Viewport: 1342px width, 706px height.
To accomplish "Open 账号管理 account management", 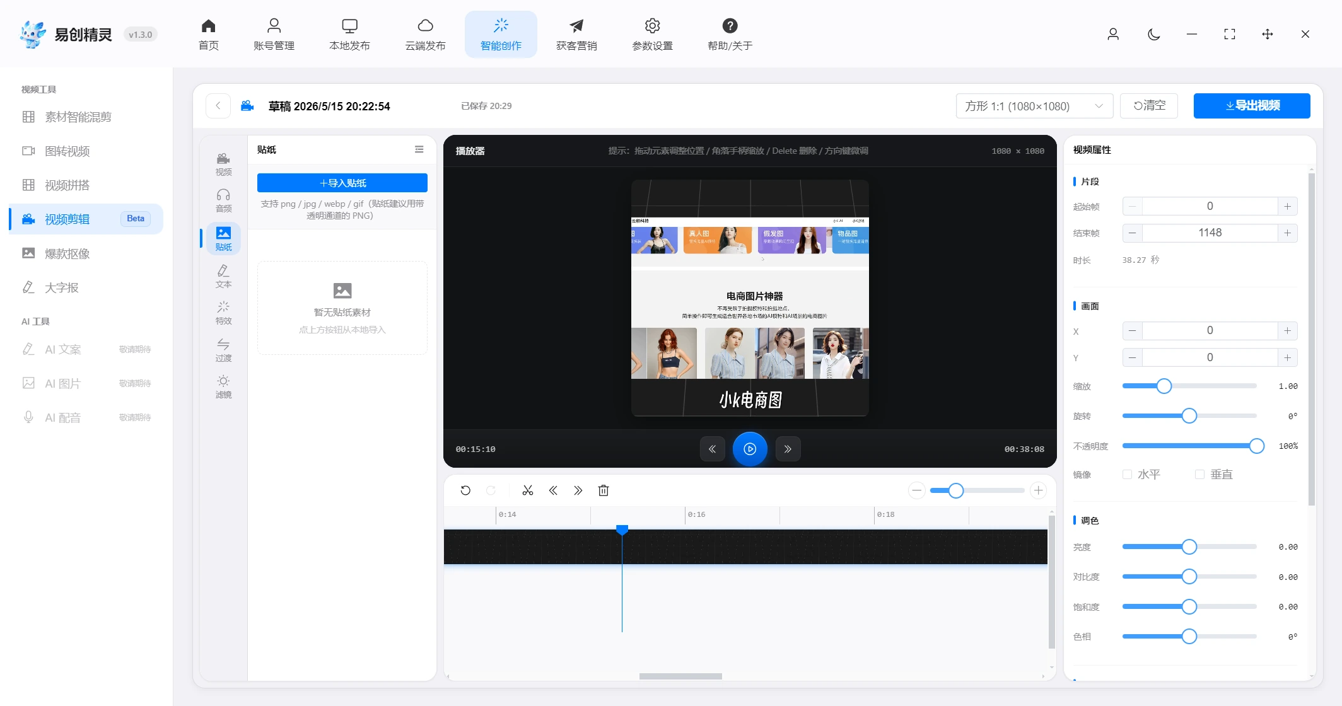I will pyautogui.click(x=274, y=35).
